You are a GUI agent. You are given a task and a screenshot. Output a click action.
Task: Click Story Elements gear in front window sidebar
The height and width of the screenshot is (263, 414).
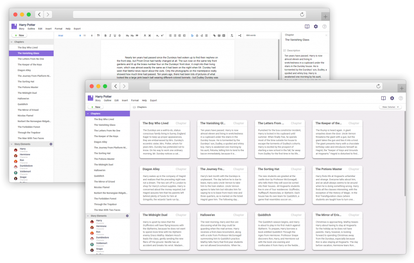(x=127, y=216)
